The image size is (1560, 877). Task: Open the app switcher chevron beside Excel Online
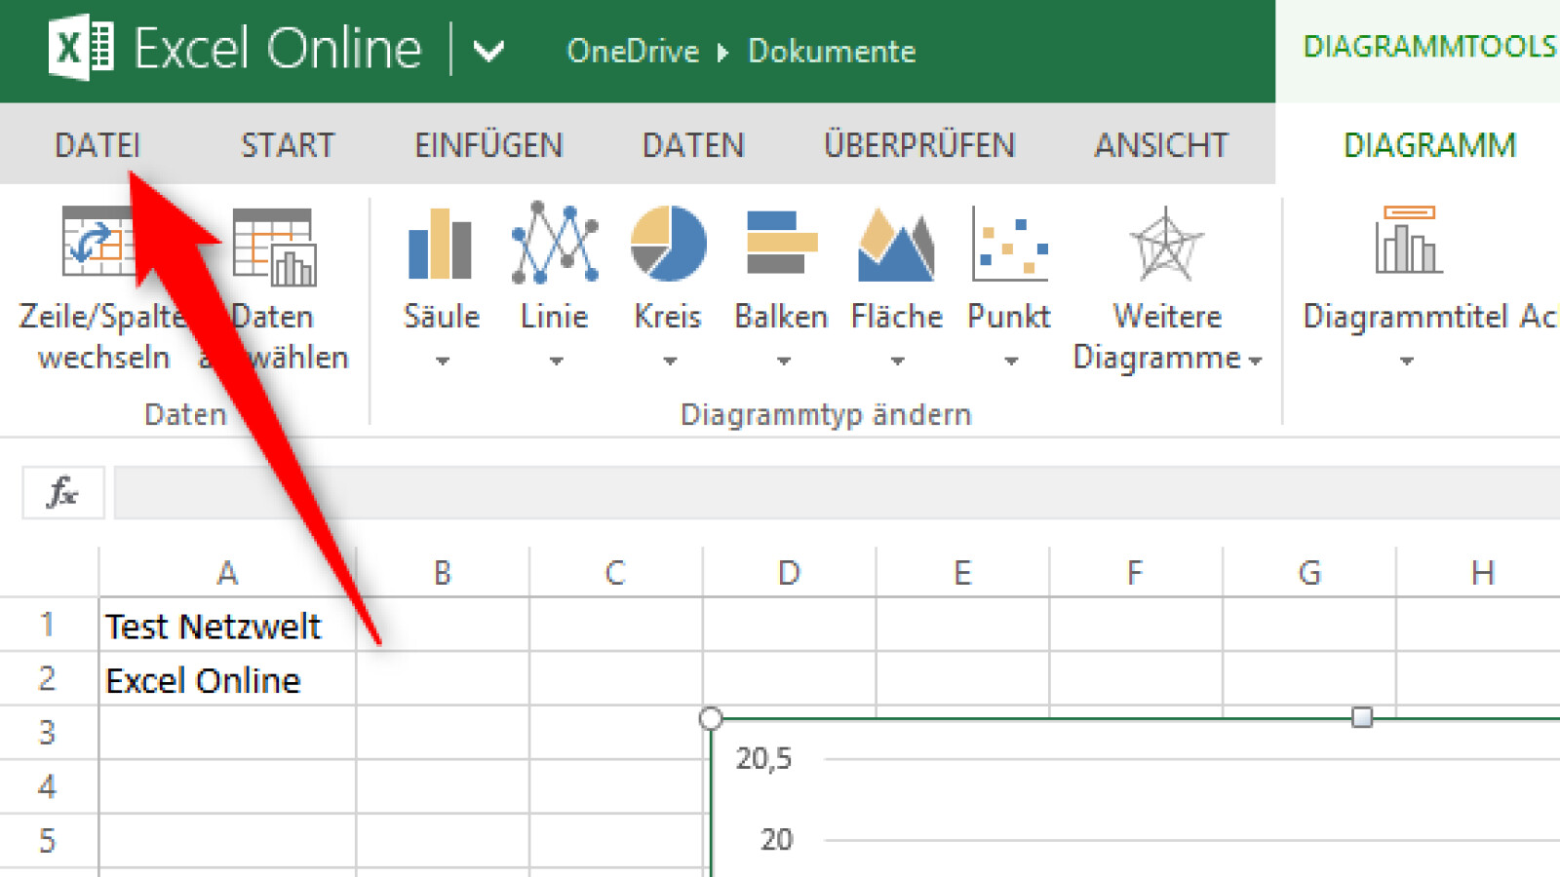[x=488, y=50]
